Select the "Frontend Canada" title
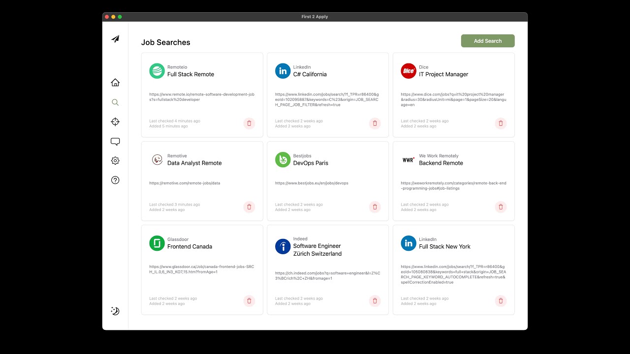This screenshot has height=354, width=630. tap(189, 247)
